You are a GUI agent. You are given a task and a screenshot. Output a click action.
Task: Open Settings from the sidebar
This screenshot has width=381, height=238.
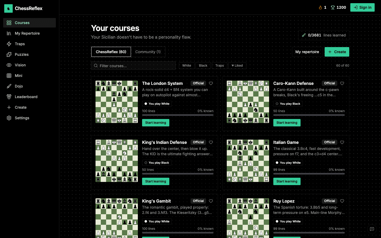(x=29, y=118)
